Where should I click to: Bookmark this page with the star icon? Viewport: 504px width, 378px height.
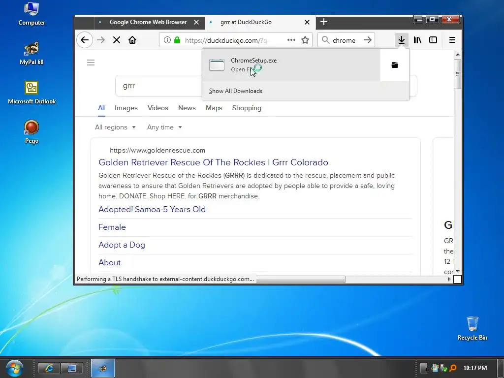coord(305,40)
